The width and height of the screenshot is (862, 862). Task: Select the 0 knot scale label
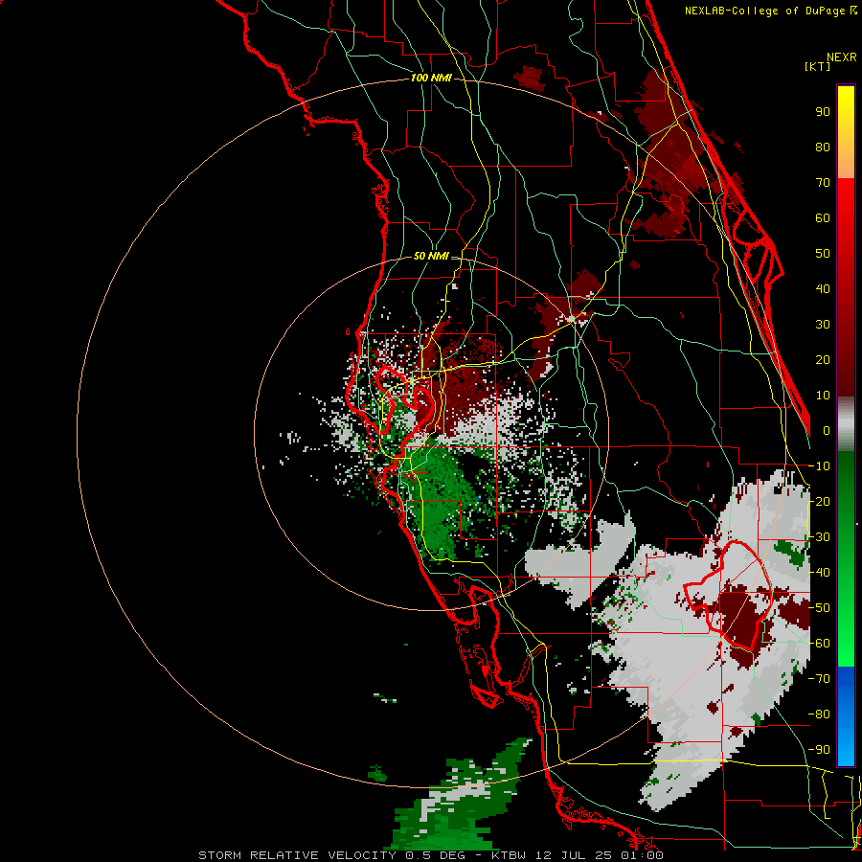click(827, 431)
